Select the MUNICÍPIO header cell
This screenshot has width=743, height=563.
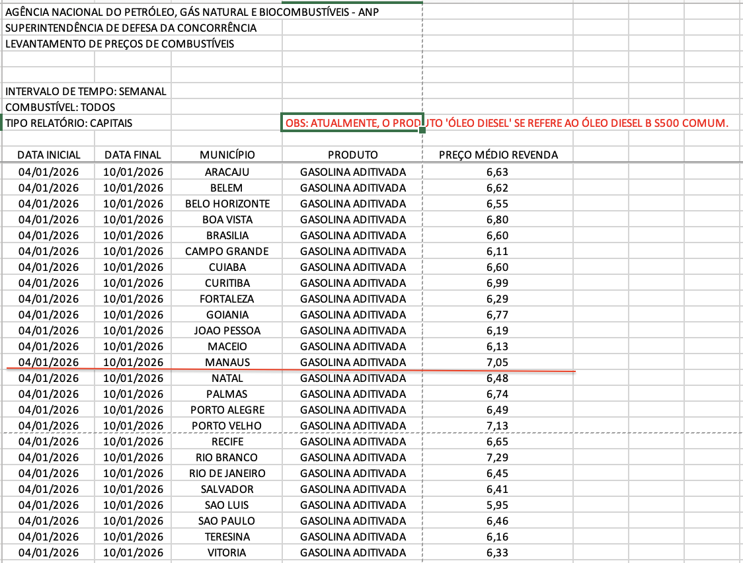click(x=227, y=155)
